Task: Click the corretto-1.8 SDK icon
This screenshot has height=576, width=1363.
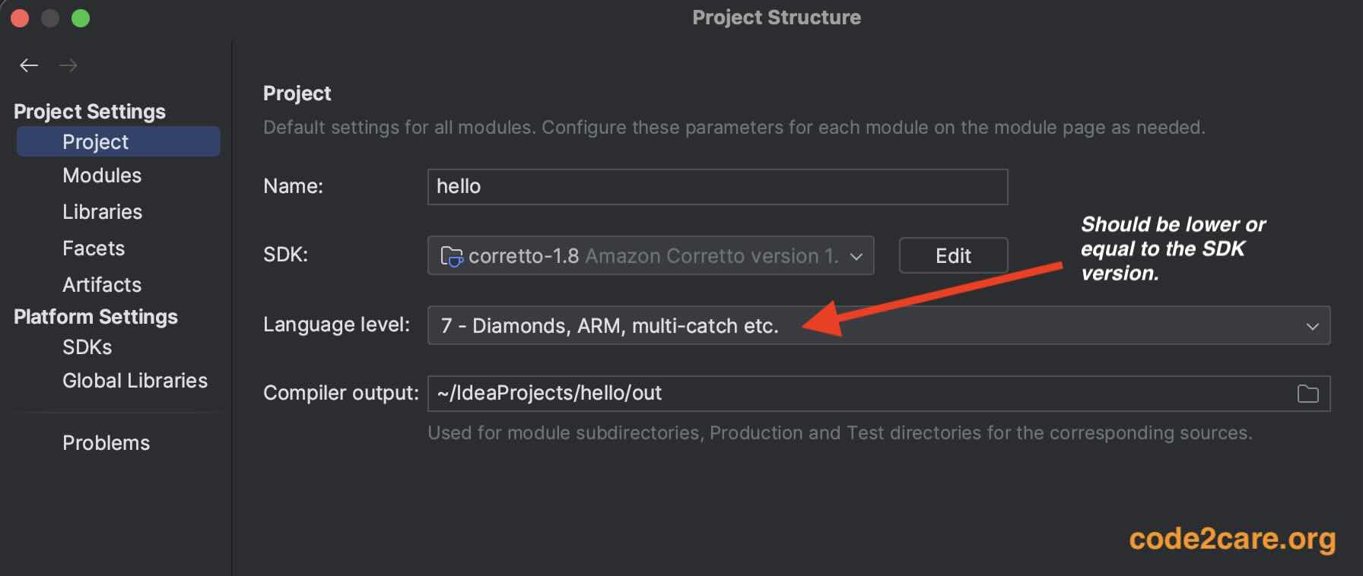Action: click(x=452, y=256)
